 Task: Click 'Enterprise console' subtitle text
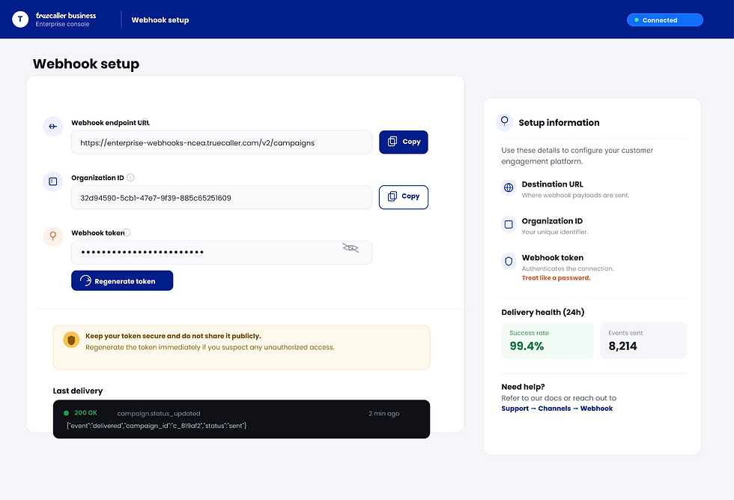tap(62, 25)
